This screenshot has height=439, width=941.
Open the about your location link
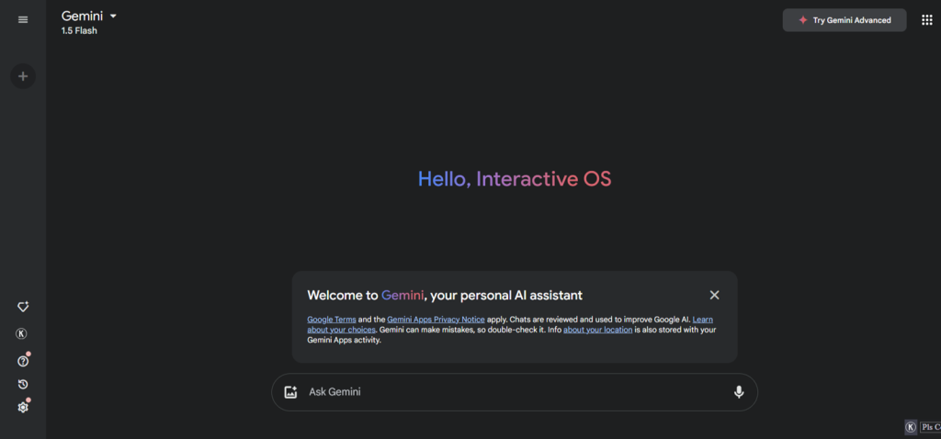pos(597,330)
